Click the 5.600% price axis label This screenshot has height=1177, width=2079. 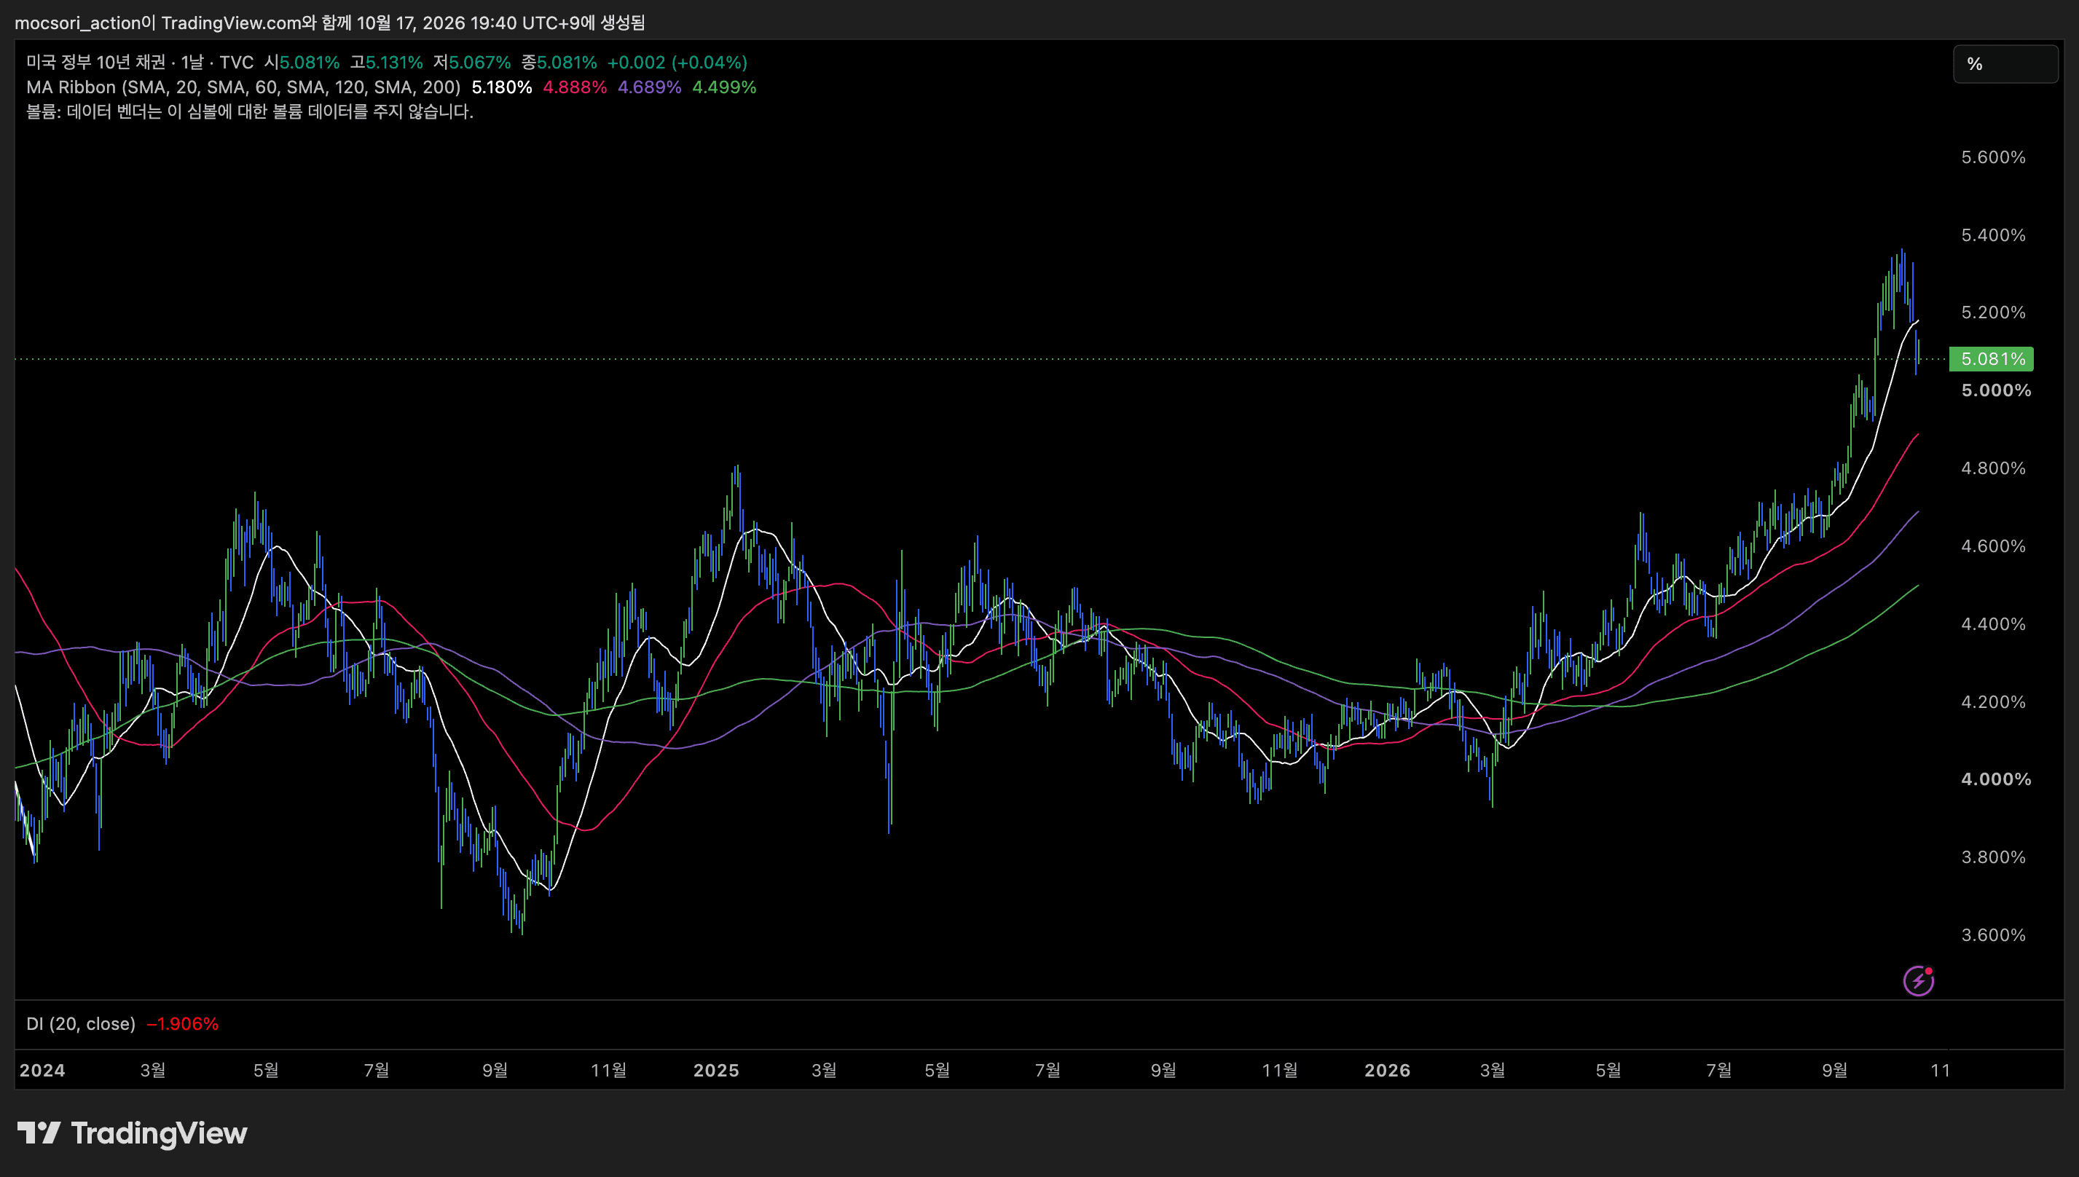1993,157
